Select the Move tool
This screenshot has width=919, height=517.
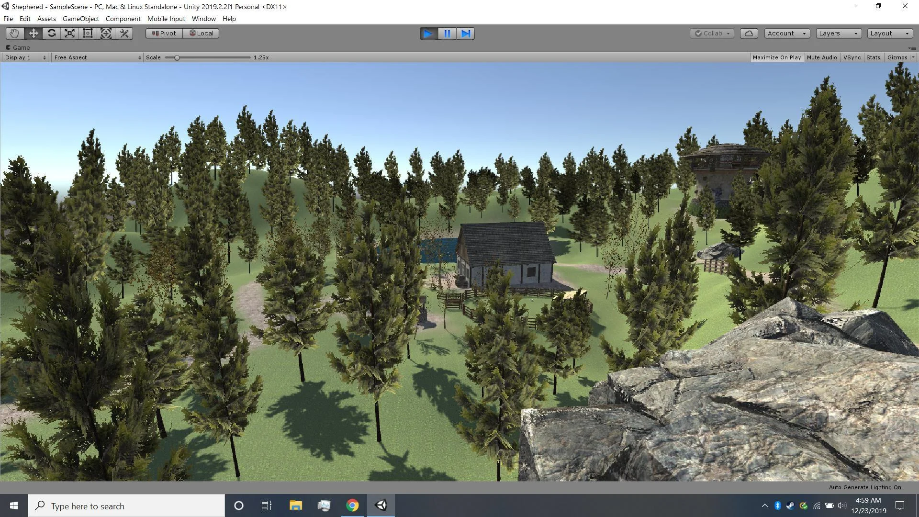pos(34,33)
